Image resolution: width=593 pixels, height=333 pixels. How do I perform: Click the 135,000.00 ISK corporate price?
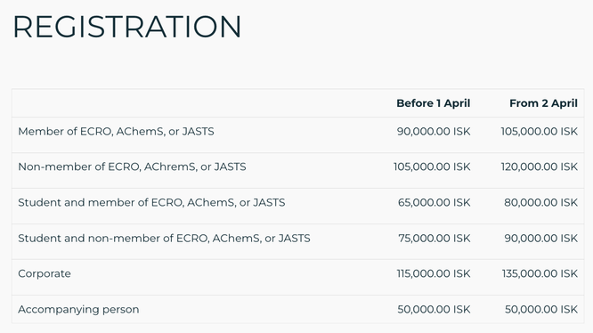(x=540, y=273)
